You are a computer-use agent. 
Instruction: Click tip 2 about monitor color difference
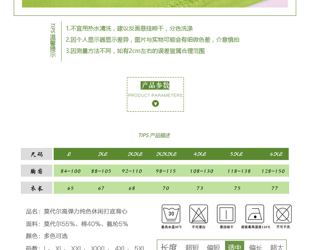[x=152, y=40]
